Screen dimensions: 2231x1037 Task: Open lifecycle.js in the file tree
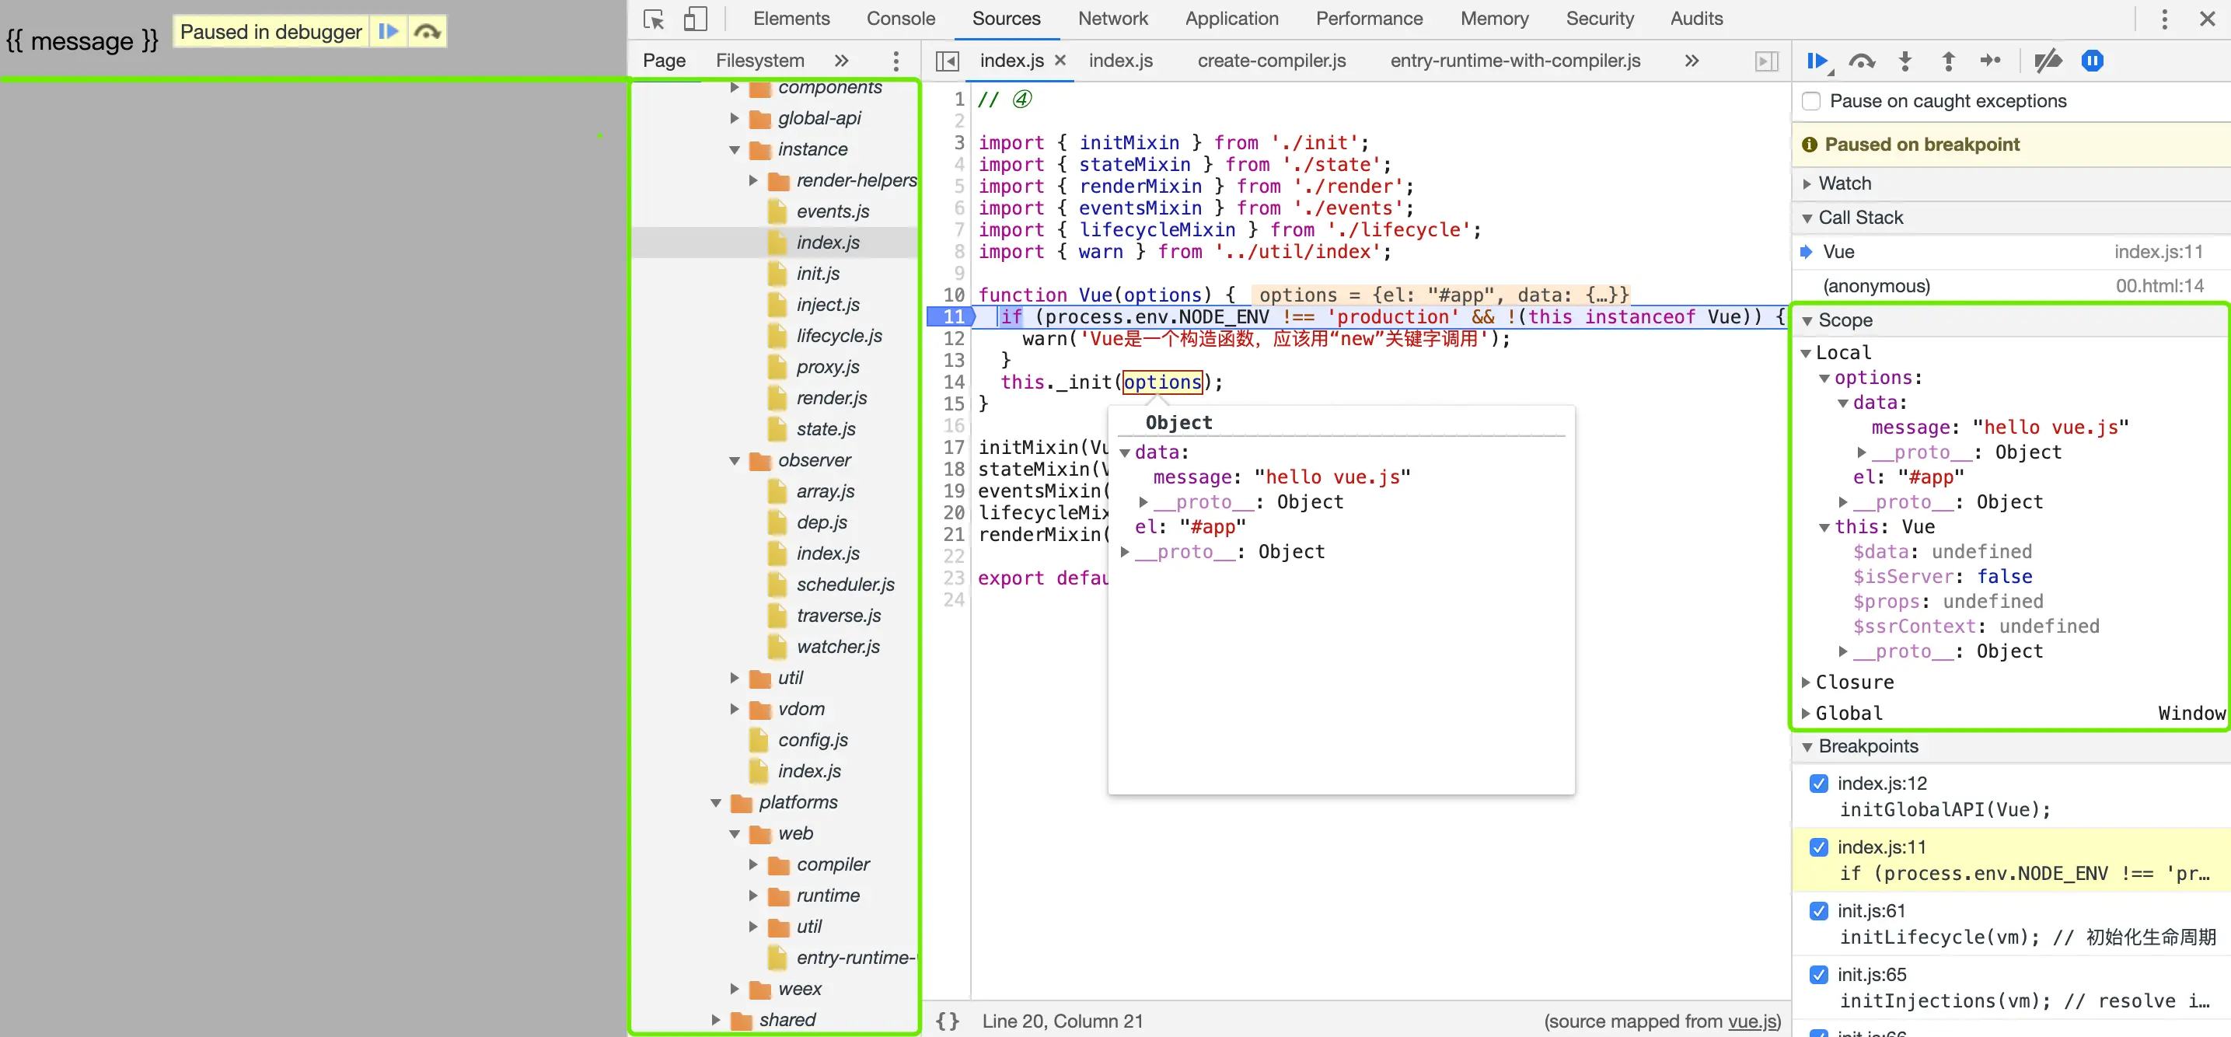[838, 335]
